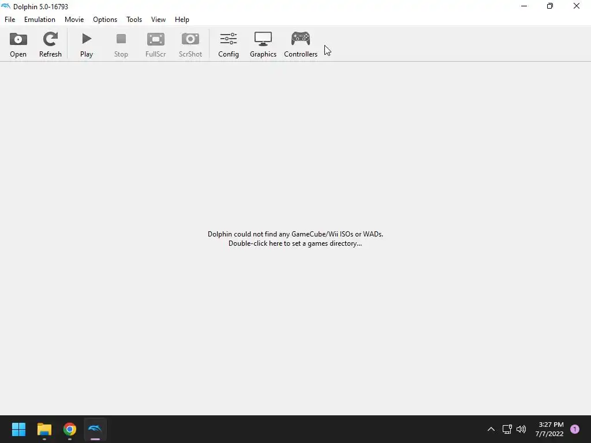Open the Help menu
Image resolution: width=591 pixels, height=443 pixels.
coord(182,20)
